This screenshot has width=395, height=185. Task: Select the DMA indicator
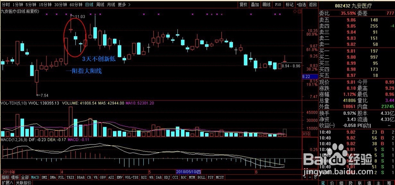tap(53, 178)
